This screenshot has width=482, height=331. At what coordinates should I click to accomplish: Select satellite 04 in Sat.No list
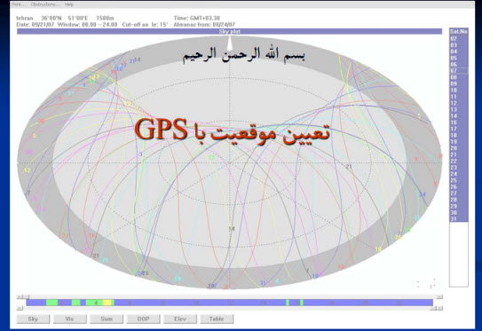pos(459,51)
